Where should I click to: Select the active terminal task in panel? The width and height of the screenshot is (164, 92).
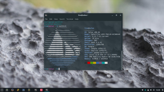tap(47, 90)
